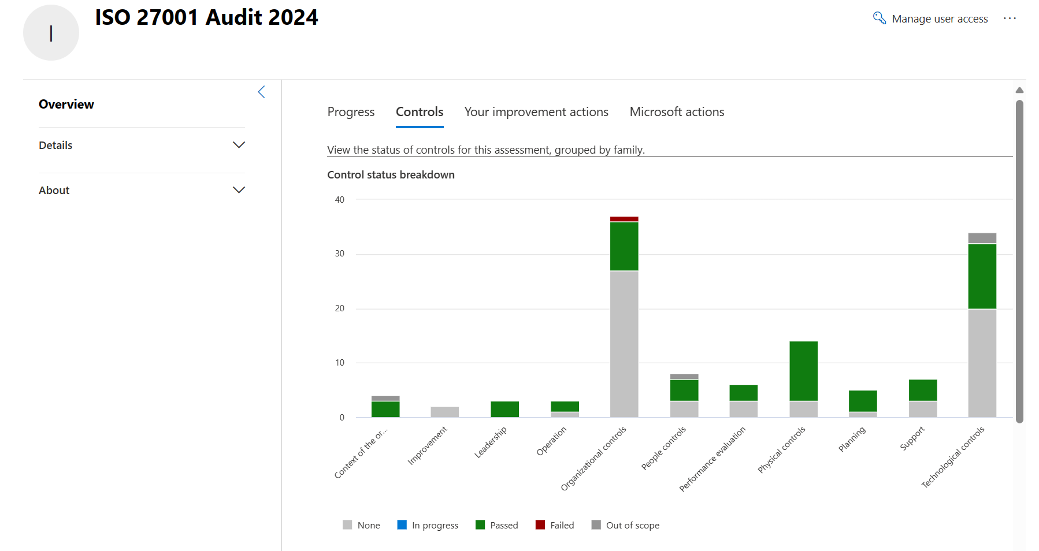Click the scrollbar up arrow
This screenshot has height=551, width=1039.
click(x=1019, y=90)
